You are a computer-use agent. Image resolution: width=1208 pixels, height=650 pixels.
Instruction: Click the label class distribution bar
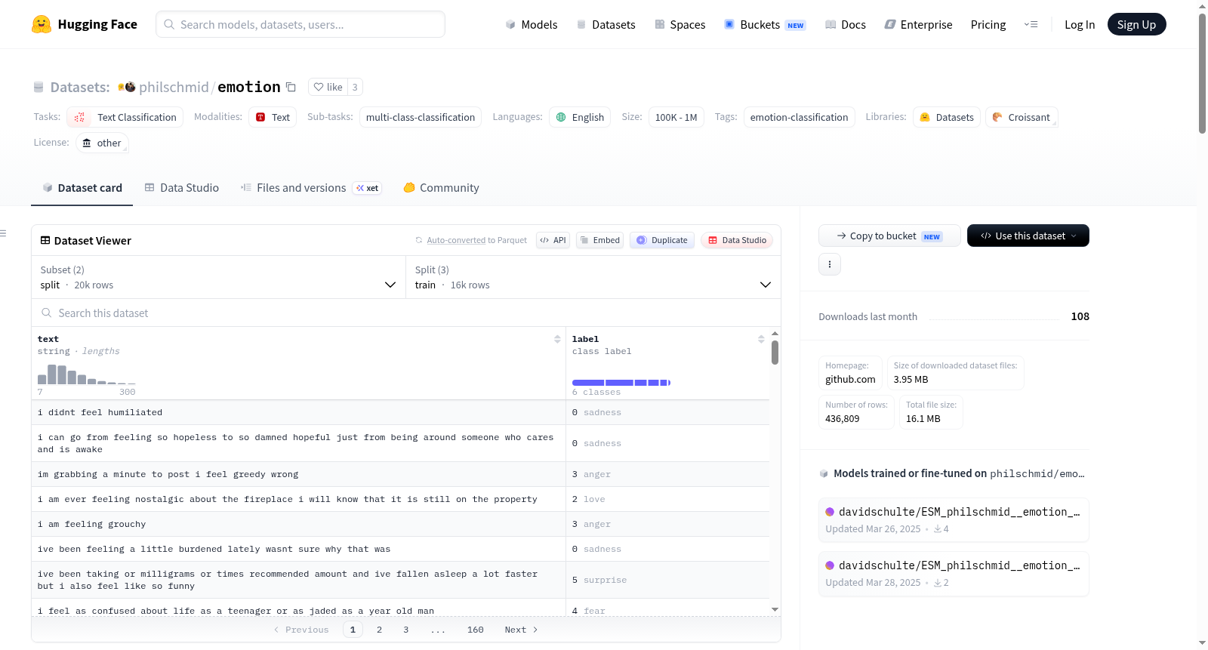click(621, 383)
